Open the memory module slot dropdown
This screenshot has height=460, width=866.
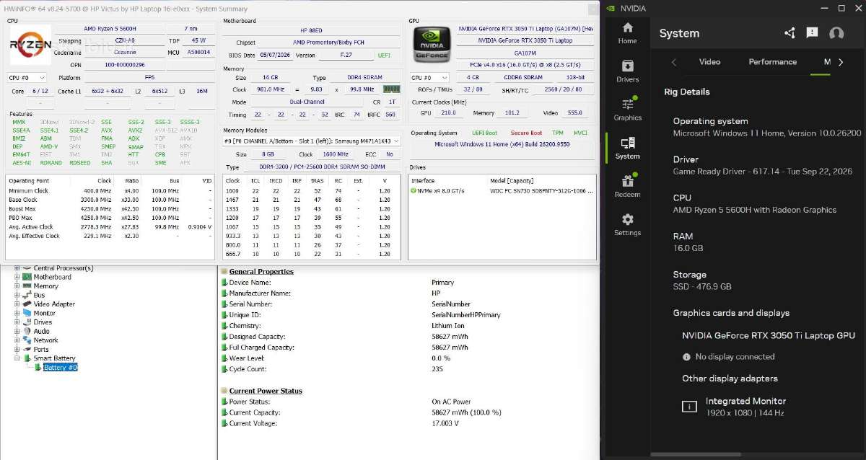311,141
